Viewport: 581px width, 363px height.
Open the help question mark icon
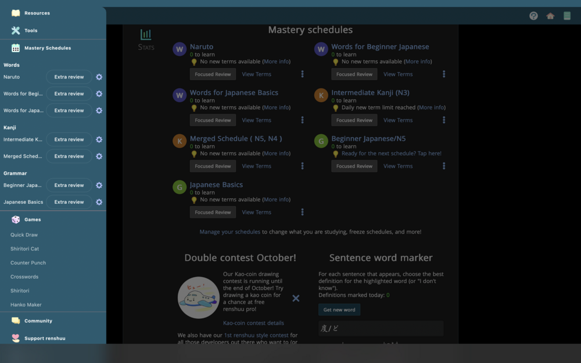[x=533, y=16]
